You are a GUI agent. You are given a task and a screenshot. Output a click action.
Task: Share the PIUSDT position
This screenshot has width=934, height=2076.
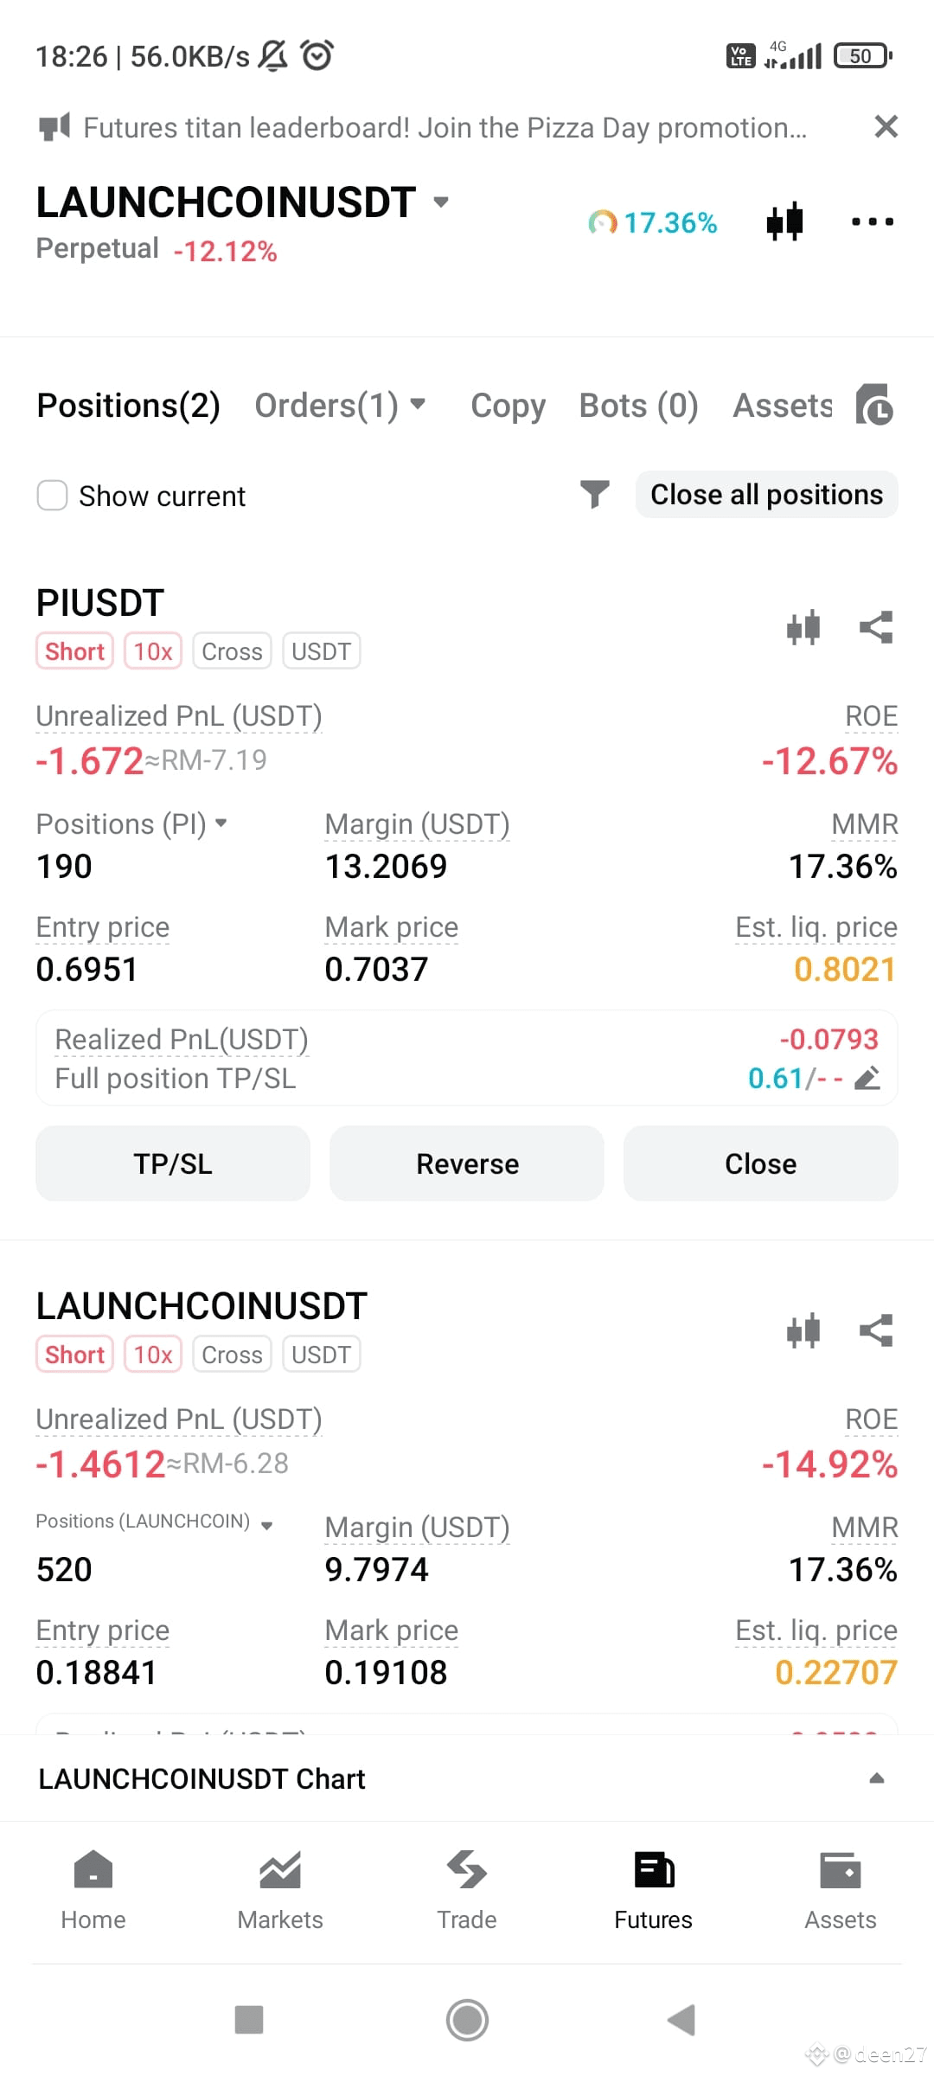pos(876,627)
